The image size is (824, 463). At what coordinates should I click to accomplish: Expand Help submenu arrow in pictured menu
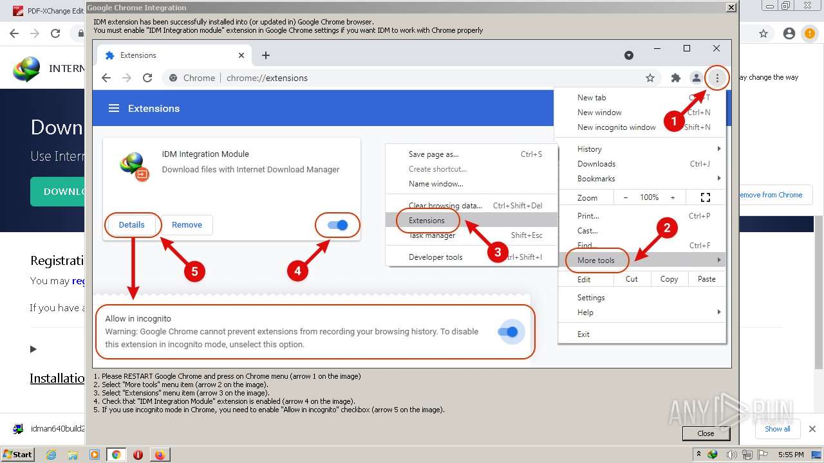718,312
